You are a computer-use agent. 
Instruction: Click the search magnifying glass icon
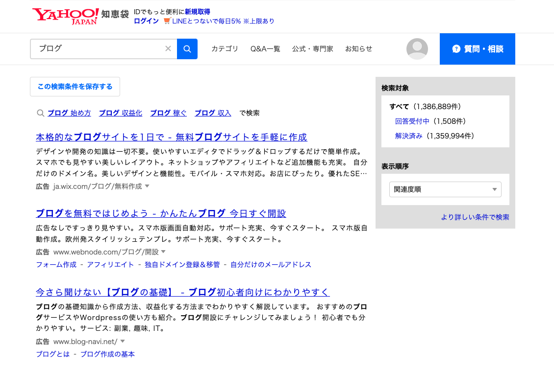[x=187, y=49]
